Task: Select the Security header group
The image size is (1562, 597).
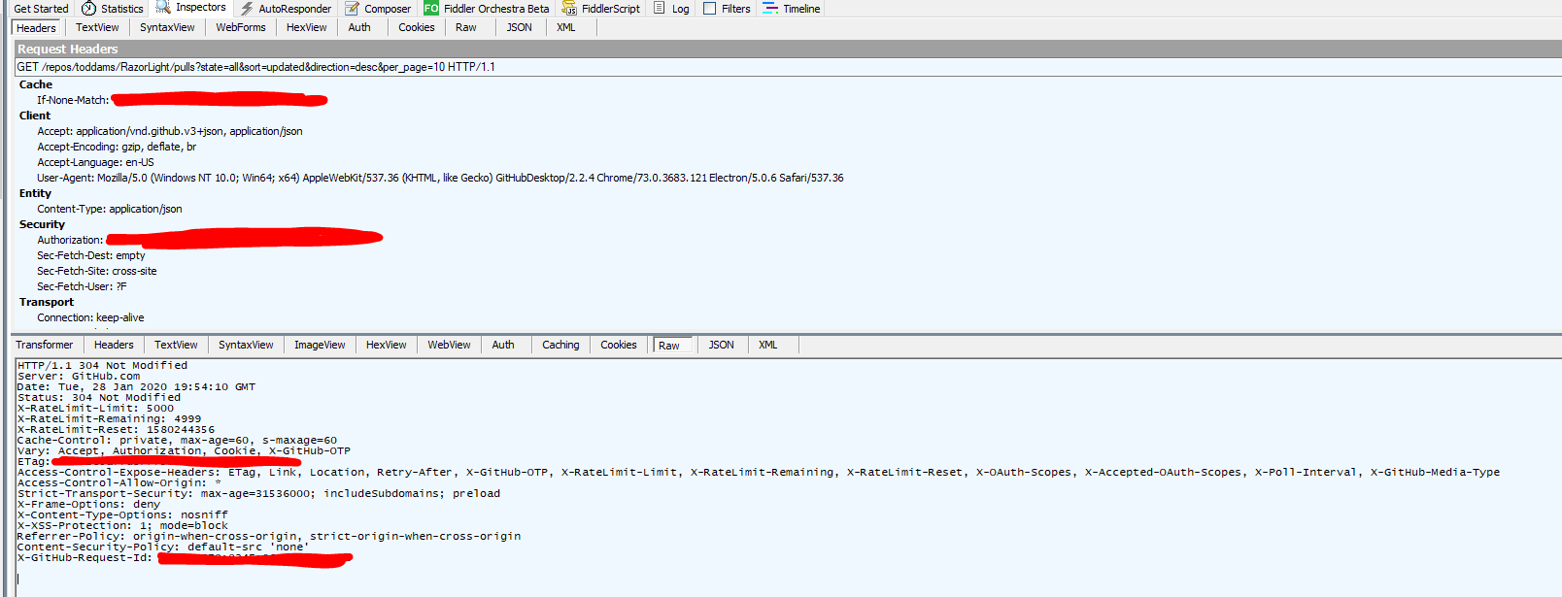Action: [x=42, y=224]
